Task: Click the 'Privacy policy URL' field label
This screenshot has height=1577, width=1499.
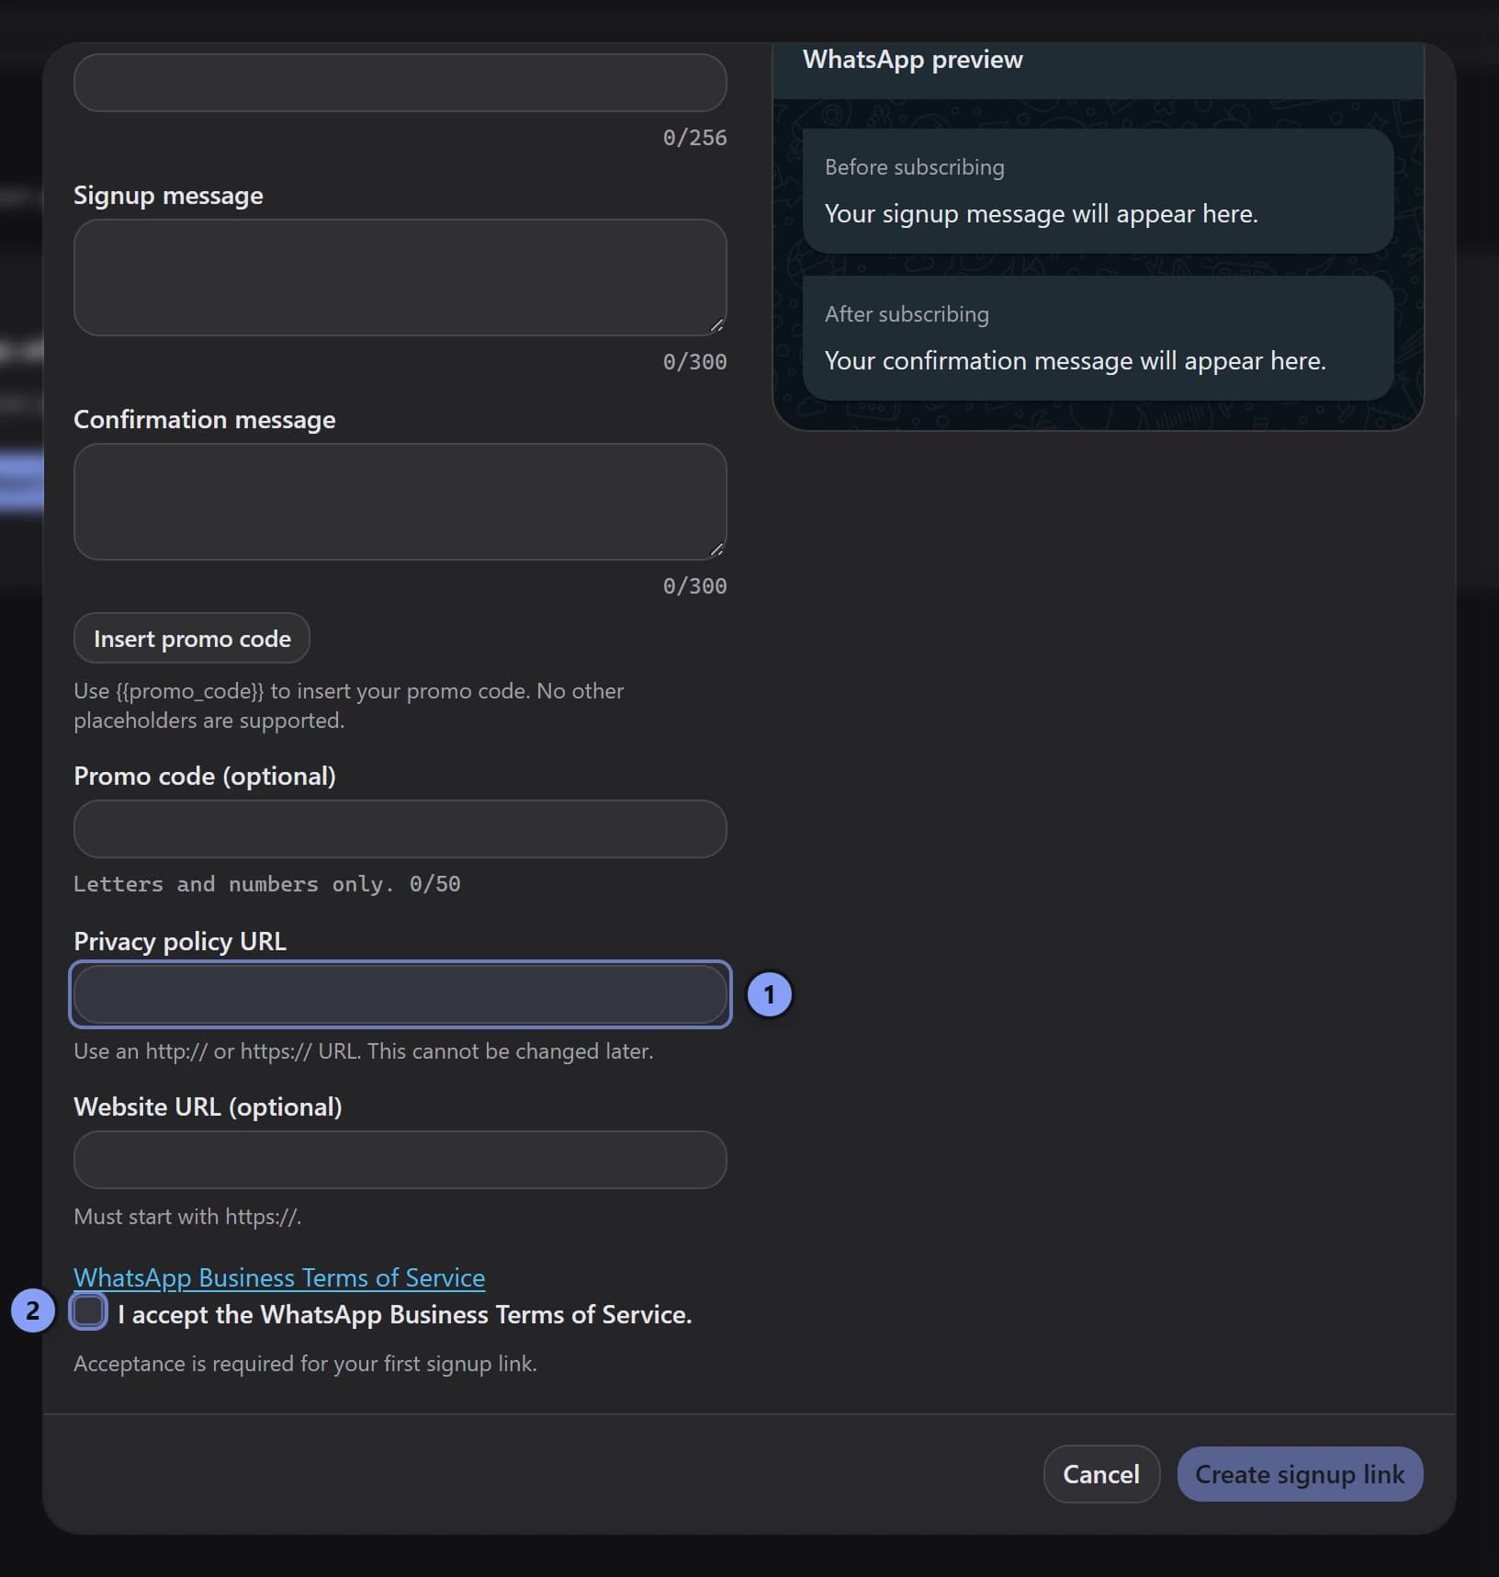Action: pos(180,941)
